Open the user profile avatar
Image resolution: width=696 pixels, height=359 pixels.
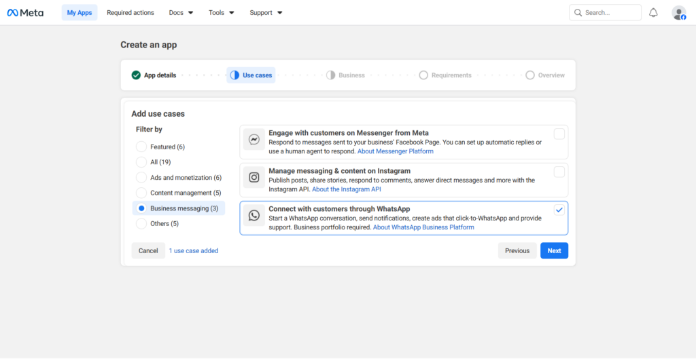click(678, 12)
